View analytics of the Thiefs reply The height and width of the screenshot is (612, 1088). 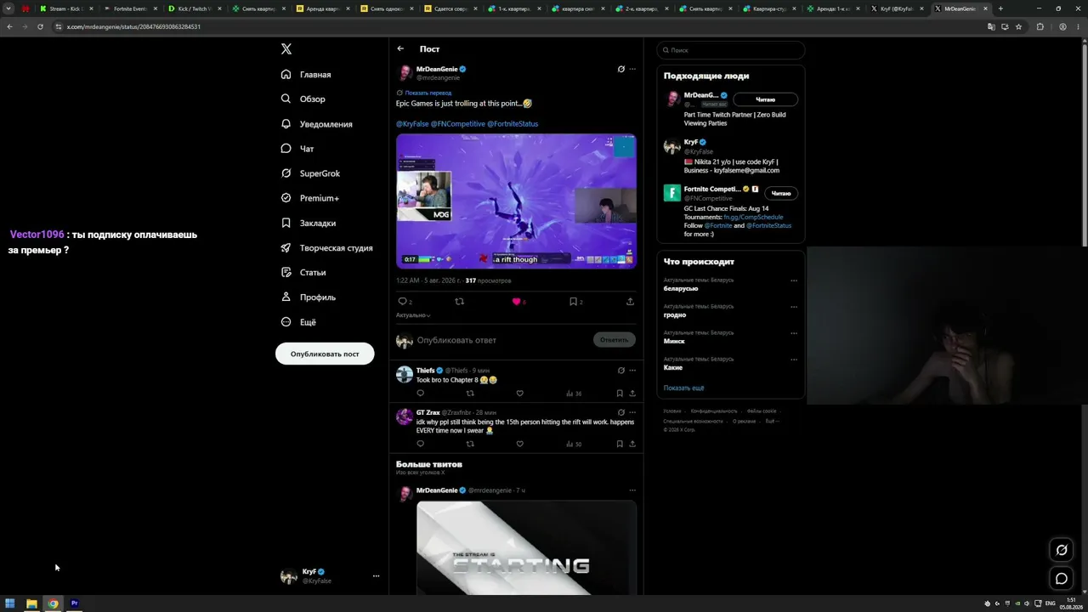tap(573, 394)
